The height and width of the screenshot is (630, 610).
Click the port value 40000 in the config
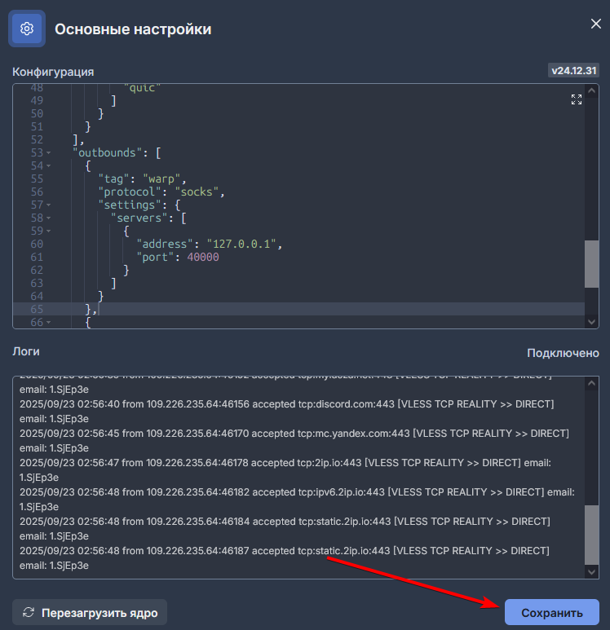(x=202, y=258)
